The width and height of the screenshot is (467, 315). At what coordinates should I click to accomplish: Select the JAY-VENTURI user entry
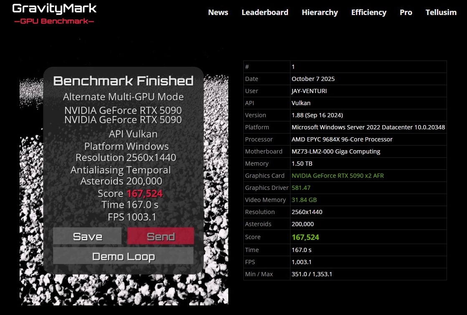click(309, 91)
